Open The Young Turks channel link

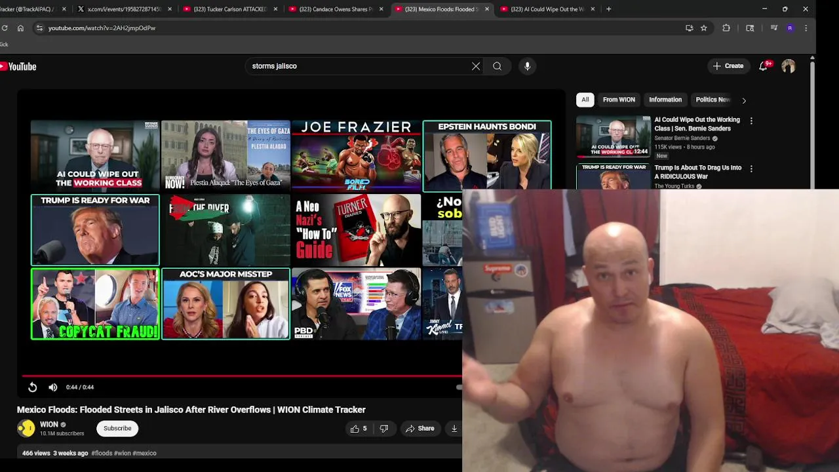(675, 186)
